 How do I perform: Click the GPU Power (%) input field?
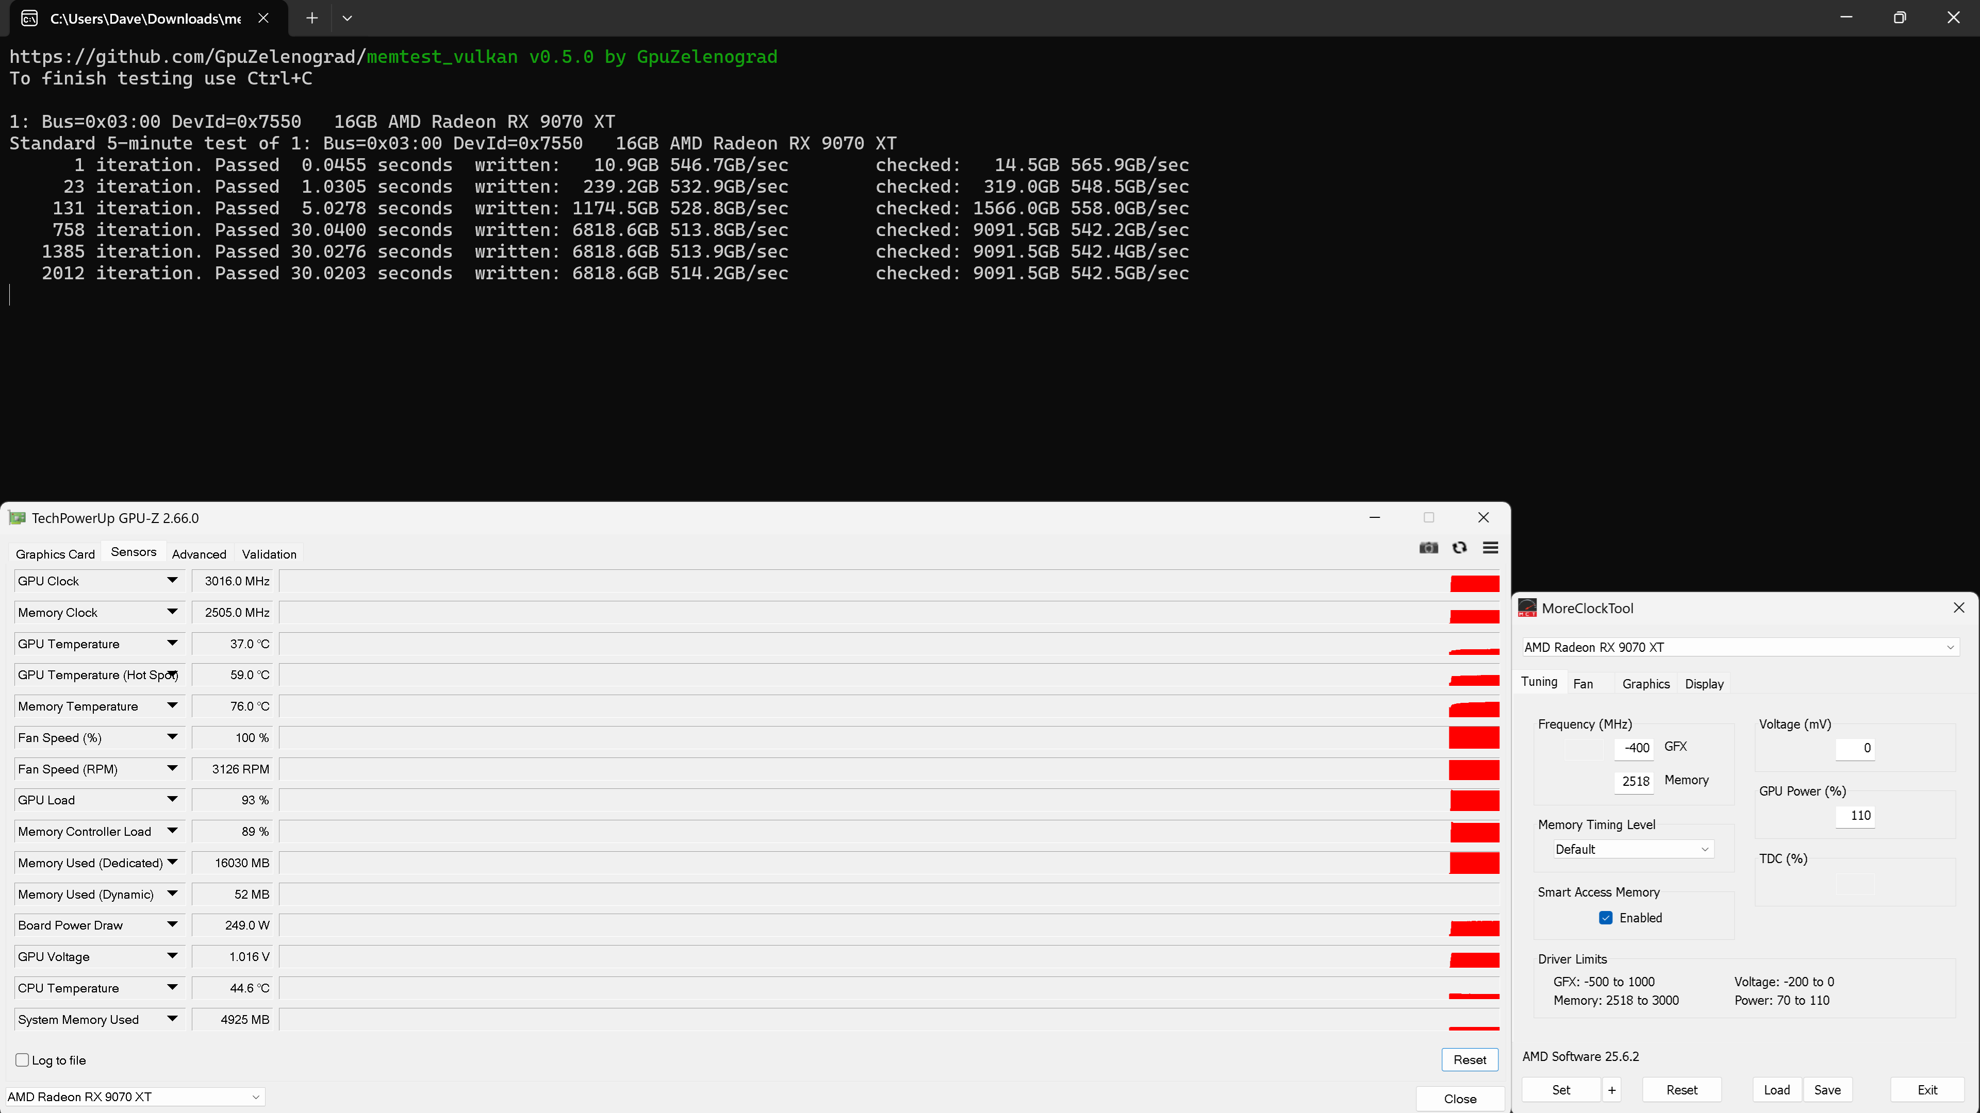point(1855,816)
